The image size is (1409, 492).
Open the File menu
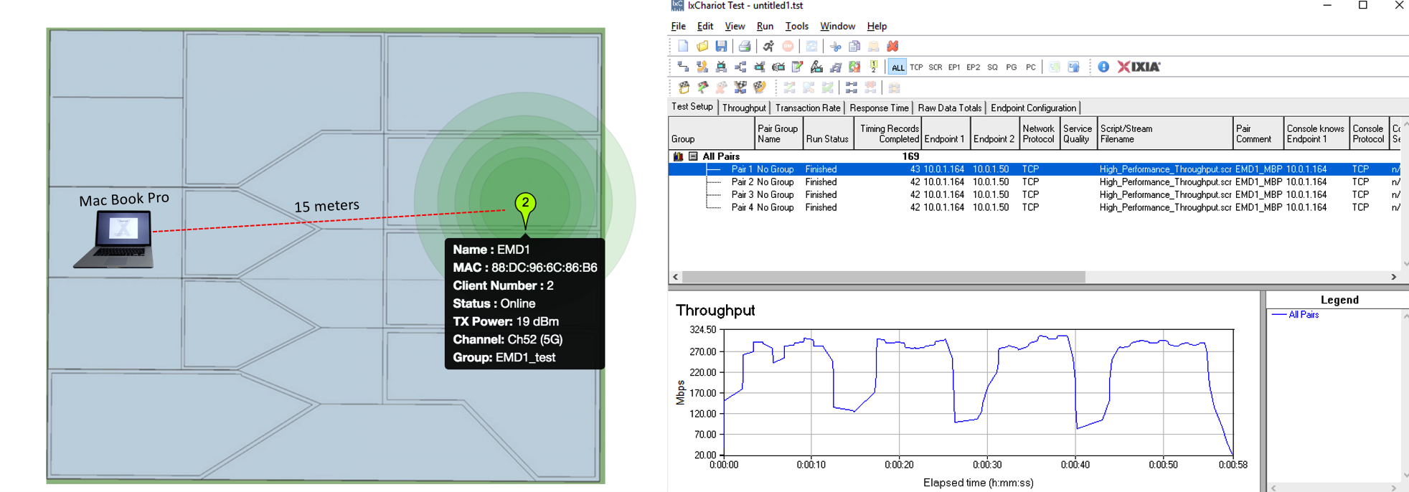(678, 26)
